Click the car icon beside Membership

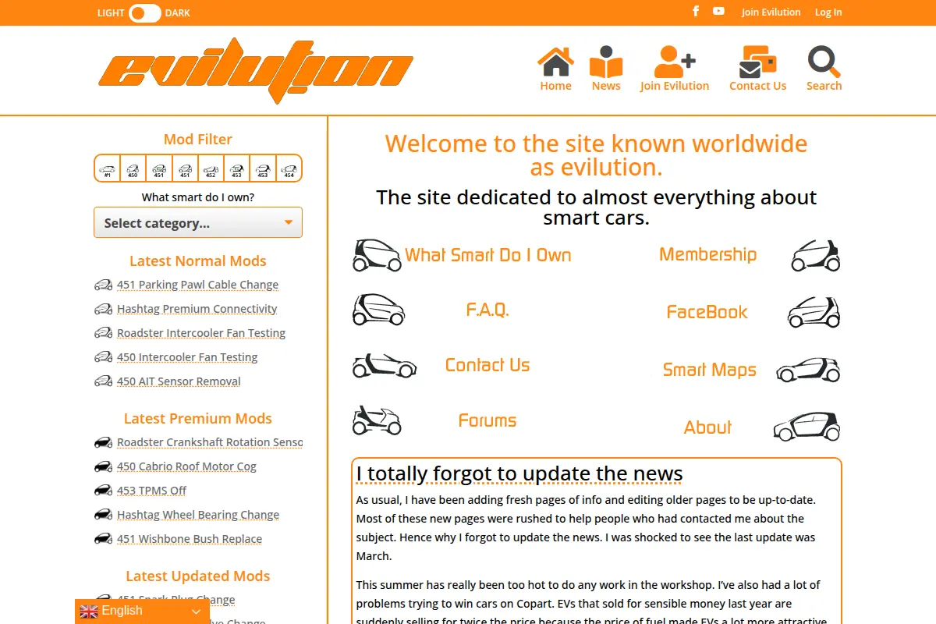816,255
